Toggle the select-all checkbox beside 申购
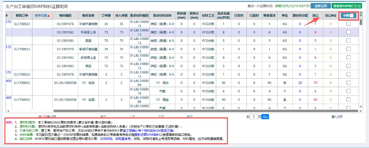 [x=353, y=16]
